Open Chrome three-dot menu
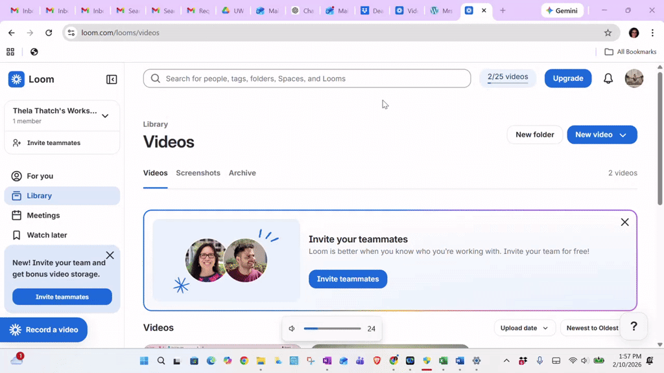Image resolution: width=664 pixels, height=373 pixels. (652, 32)
